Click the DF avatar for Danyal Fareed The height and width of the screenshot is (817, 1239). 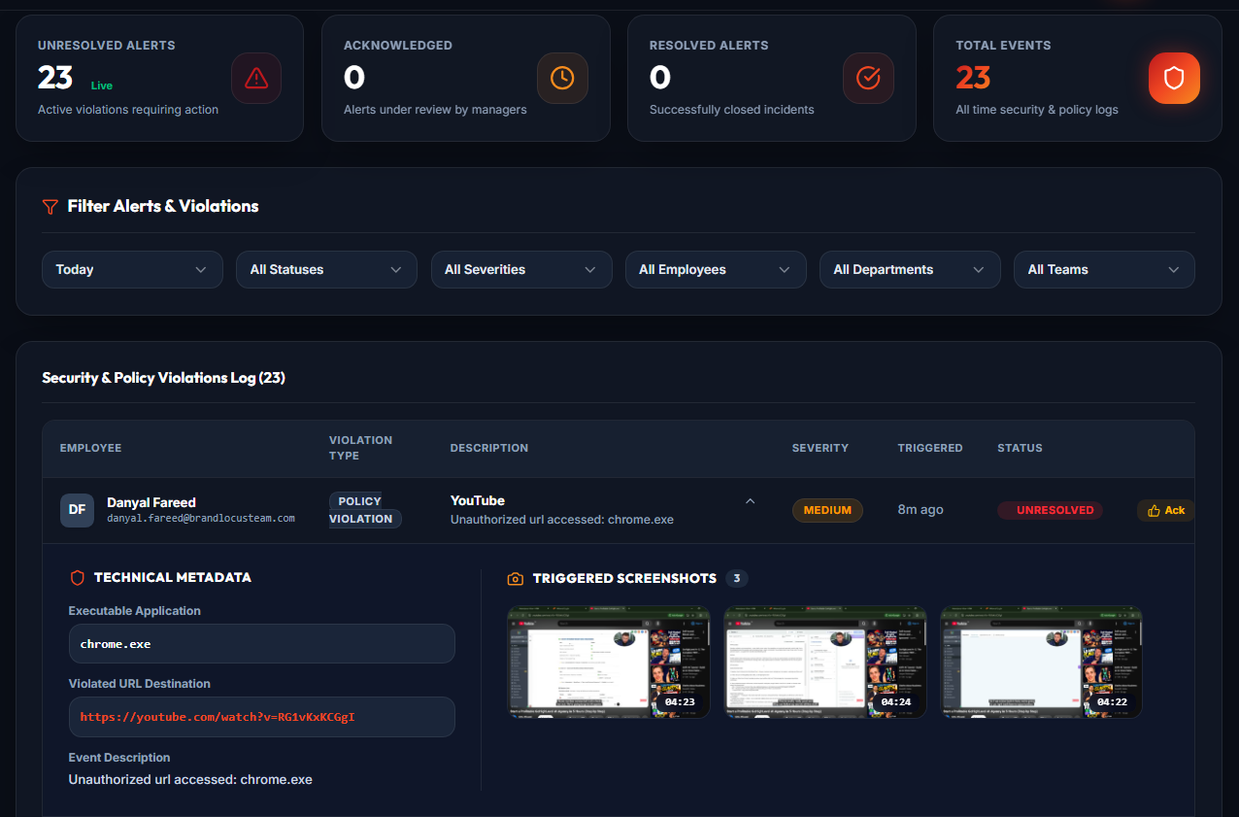pos(77,510)
